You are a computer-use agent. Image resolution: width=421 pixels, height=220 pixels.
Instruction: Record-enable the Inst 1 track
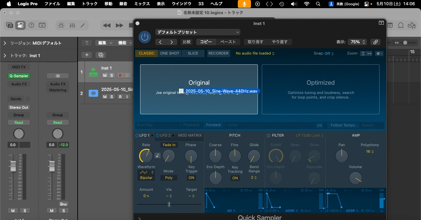point(120,76)
